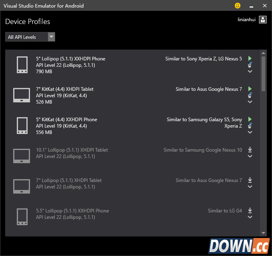
Task: Open the linianhui account avatar
Action: [262, 20]
